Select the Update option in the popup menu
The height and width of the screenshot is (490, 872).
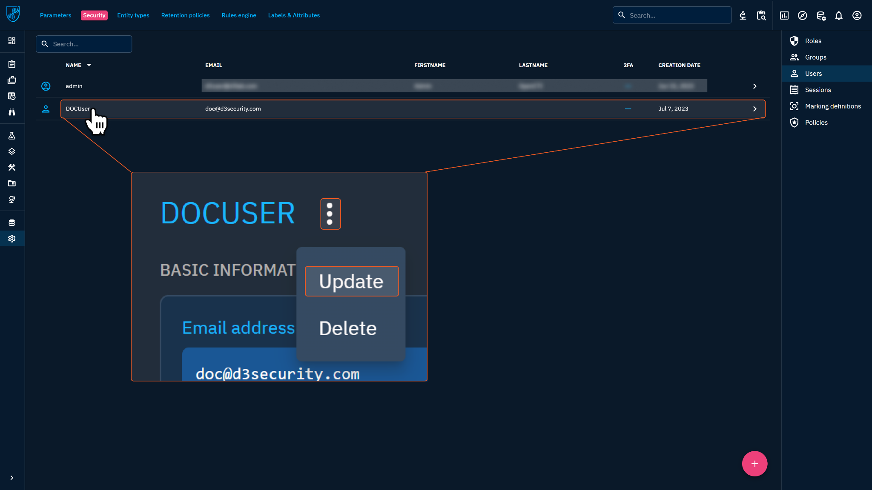click(352, 281)
